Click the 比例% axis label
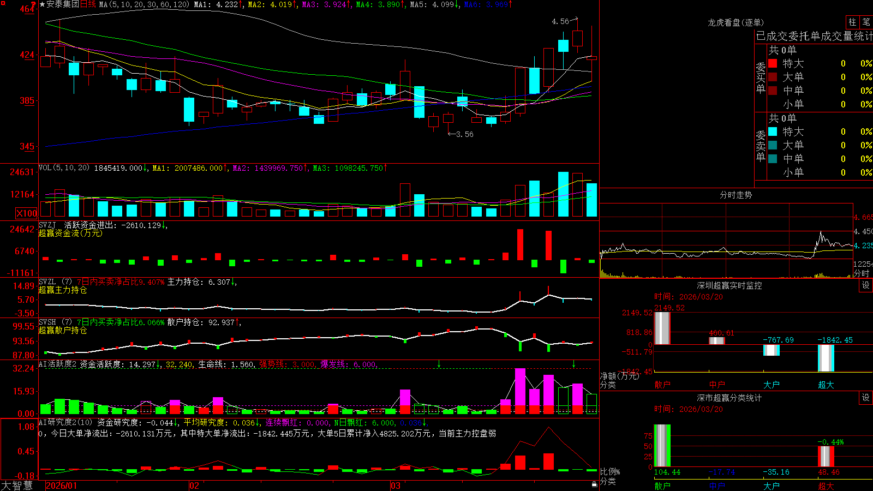873x491 pixels. click(610, 471)
